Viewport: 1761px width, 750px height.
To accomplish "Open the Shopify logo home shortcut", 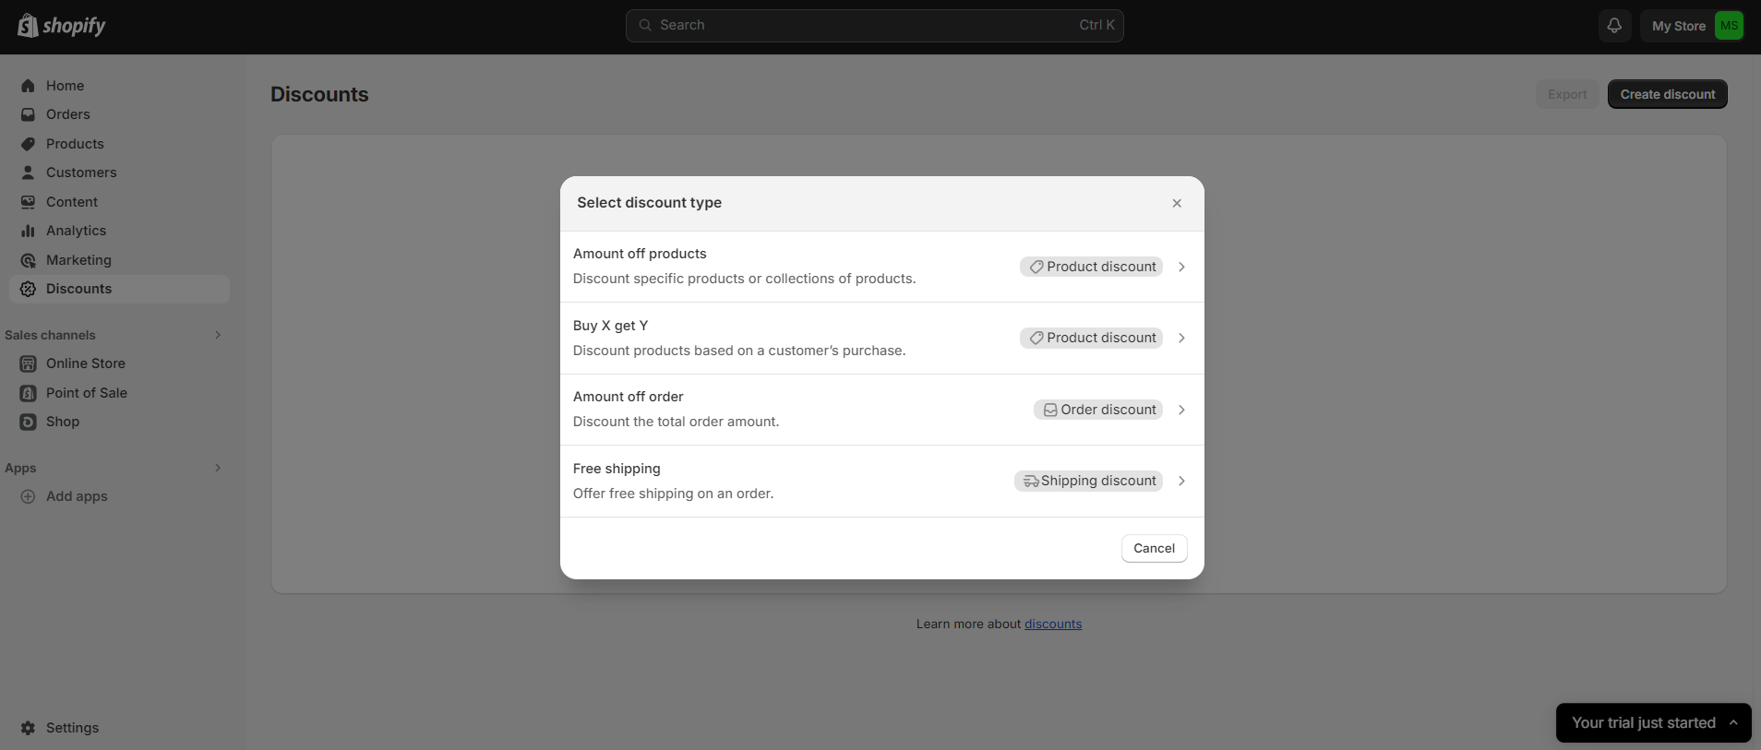I will (61, 25).
